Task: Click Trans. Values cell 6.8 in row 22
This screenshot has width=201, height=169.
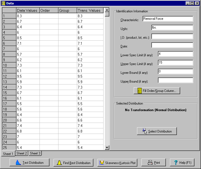Action: coord(90,131)
